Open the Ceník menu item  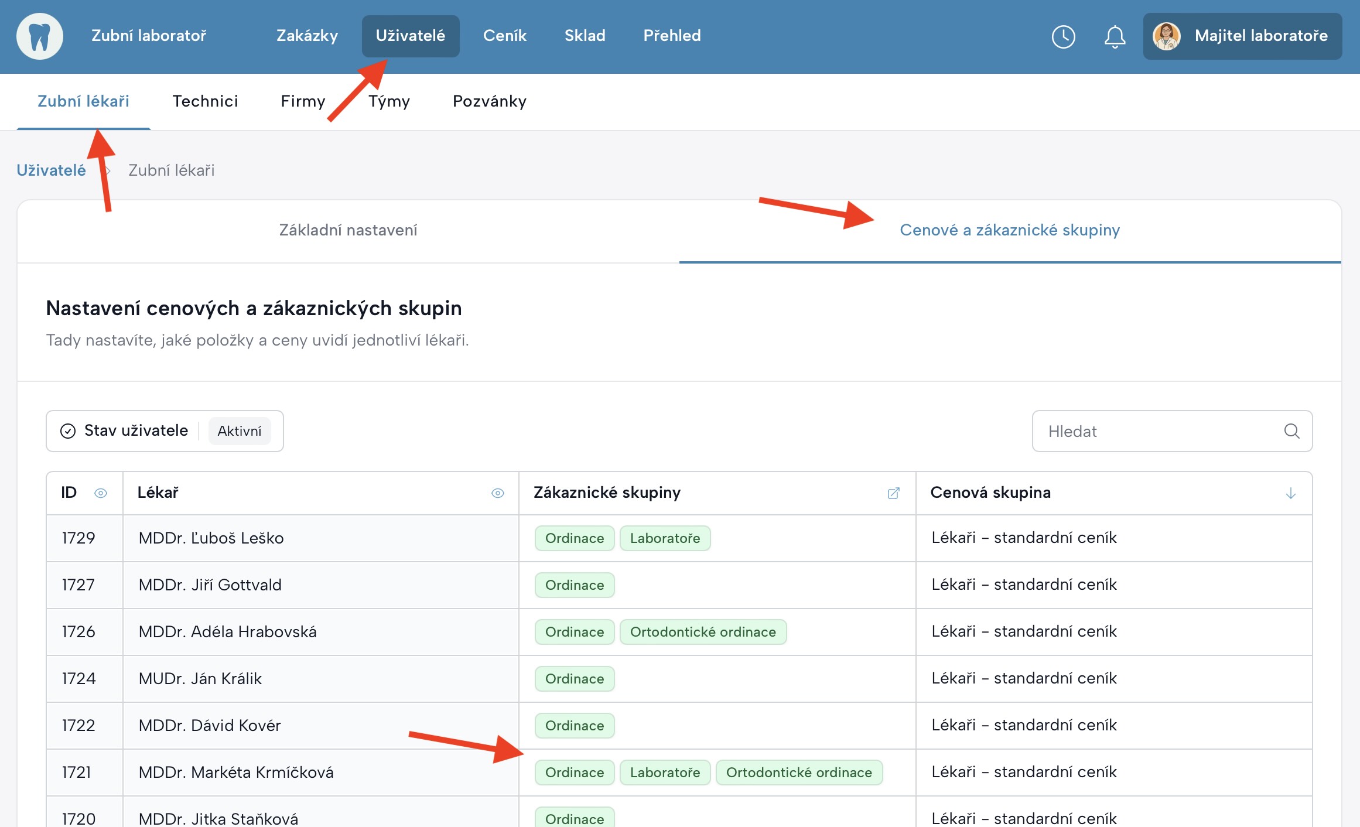504,36
